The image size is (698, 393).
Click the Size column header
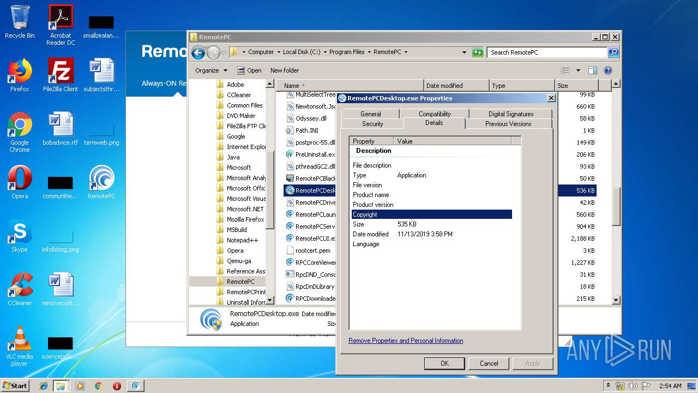(576, 86)
